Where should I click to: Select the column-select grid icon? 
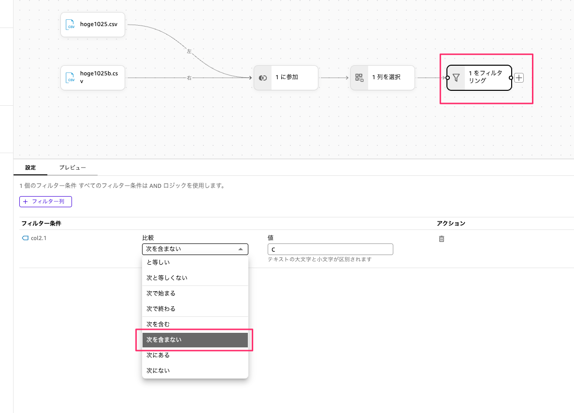[x=359, y=78]
